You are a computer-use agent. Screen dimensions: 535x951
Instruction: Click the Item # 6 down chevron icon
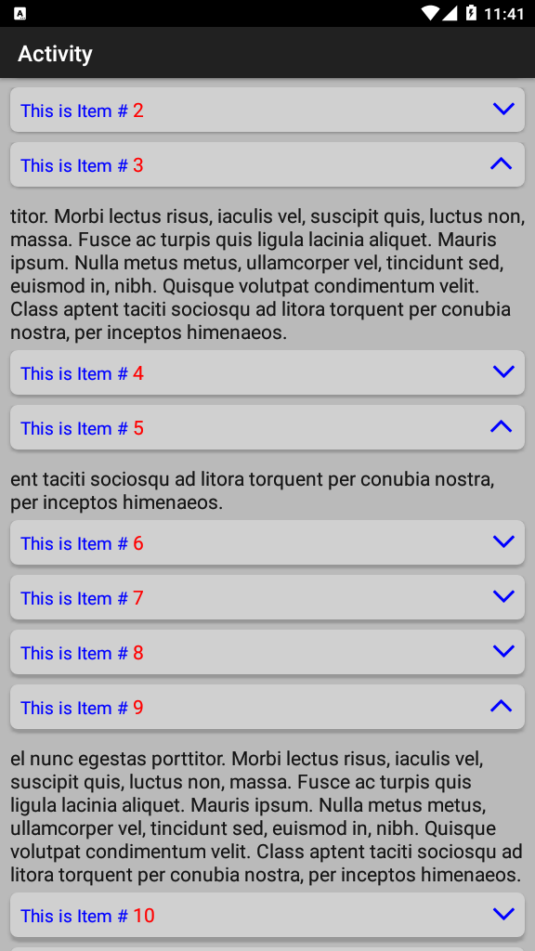pyautogui.click(x=503, y=541)
